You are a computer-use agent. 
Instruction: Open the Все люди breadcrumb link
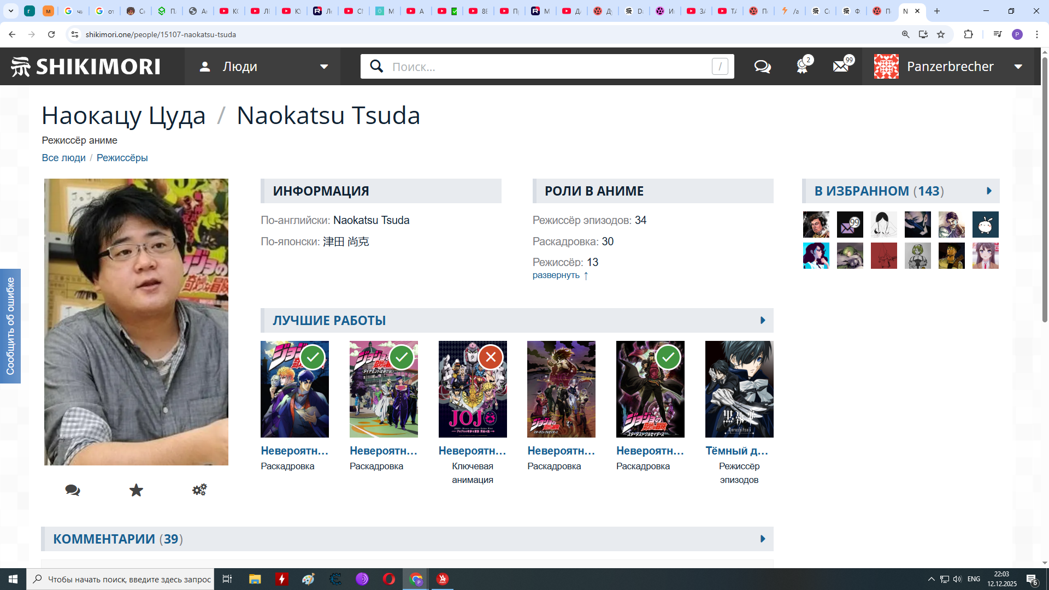(x=63, y=158)
